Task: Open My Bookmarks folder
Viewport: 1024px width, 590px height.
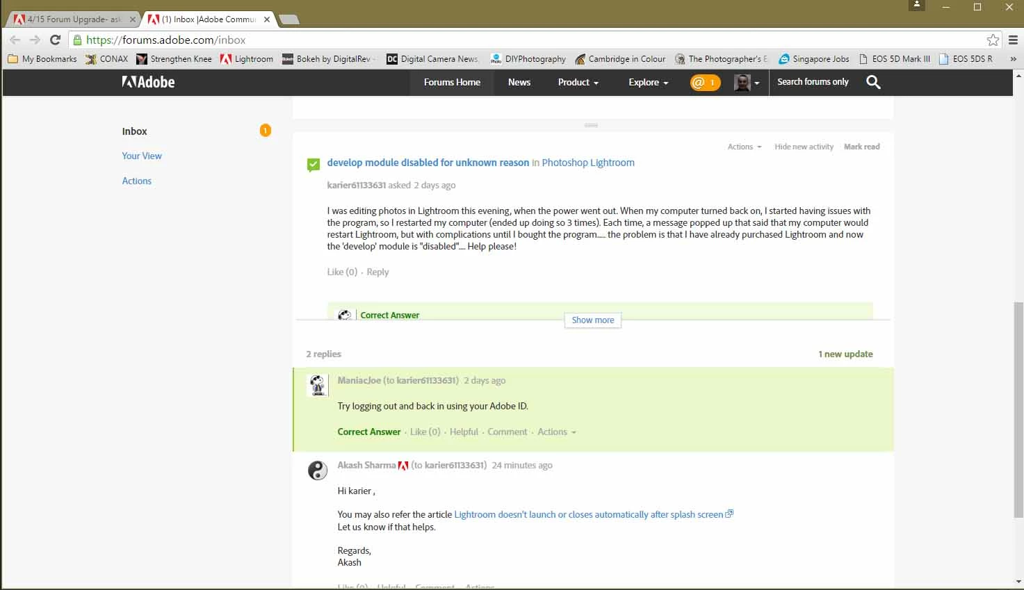Action: (x=42, y=59)
